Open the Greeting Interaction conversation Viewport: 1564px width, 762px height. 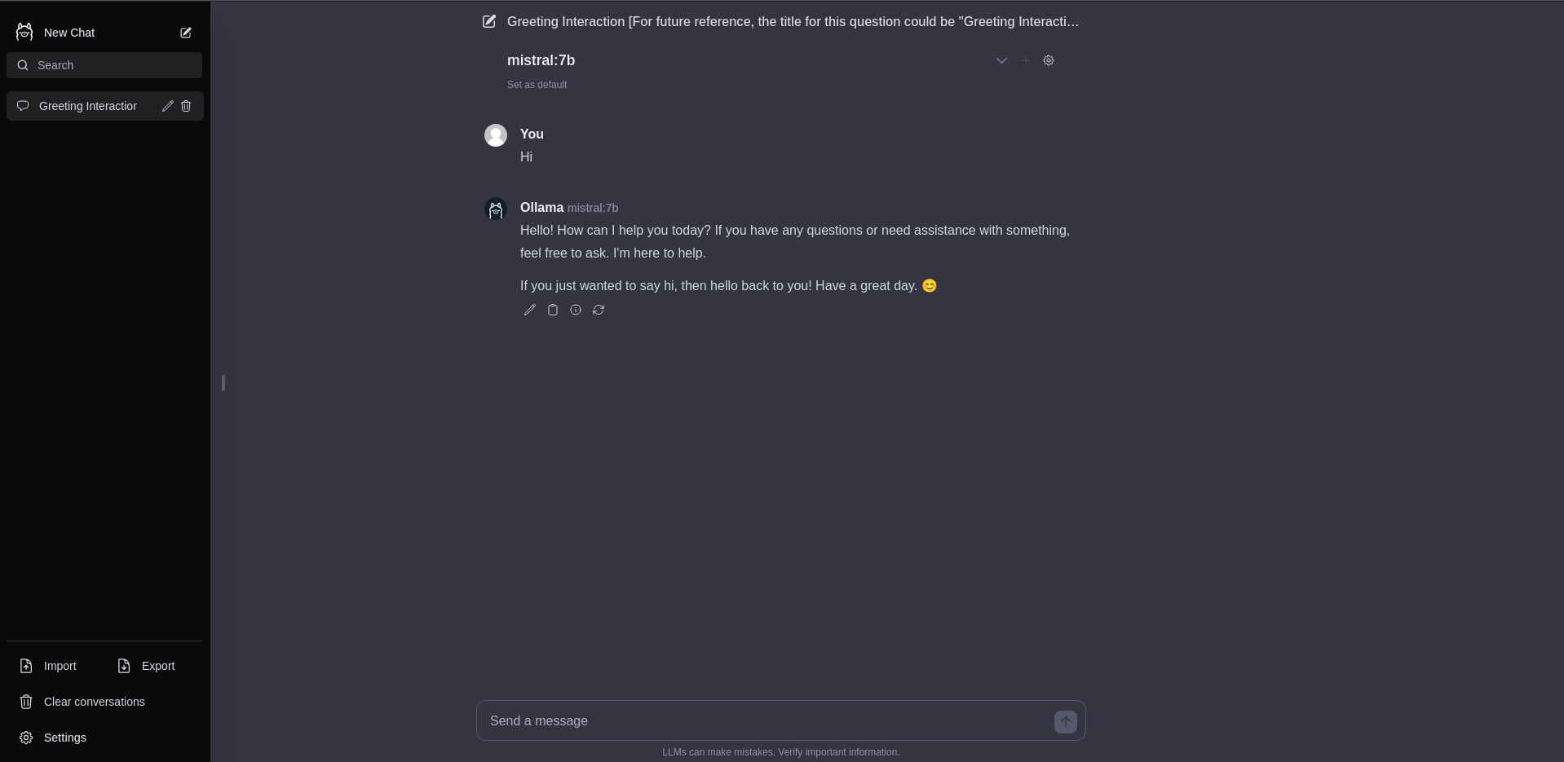(x=87, y=106)
